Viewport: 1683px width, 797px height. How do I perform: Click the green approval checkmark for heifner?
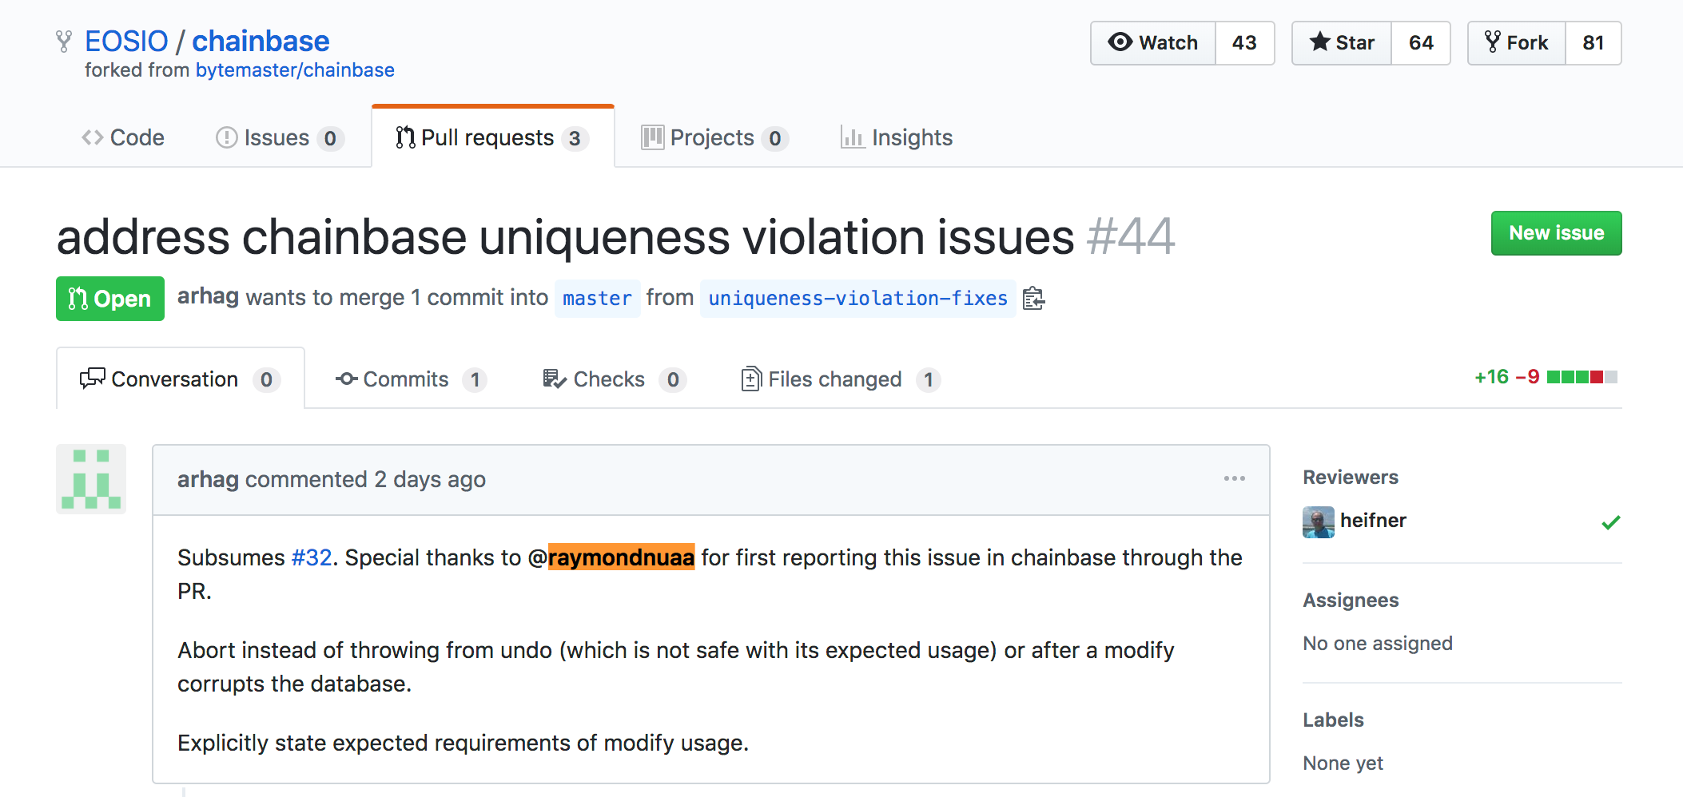click(1610, 522)
